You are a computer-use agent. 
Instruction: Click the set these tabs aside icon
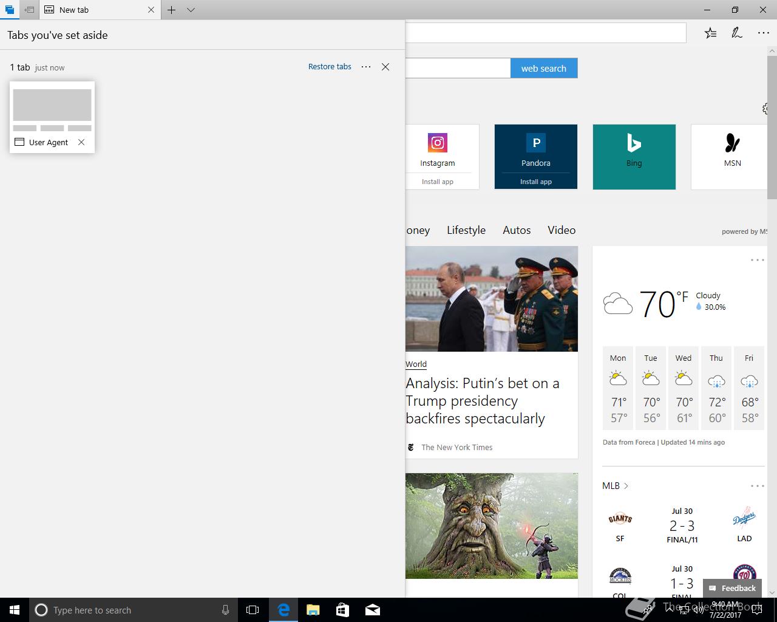click(x=29, y=10)
